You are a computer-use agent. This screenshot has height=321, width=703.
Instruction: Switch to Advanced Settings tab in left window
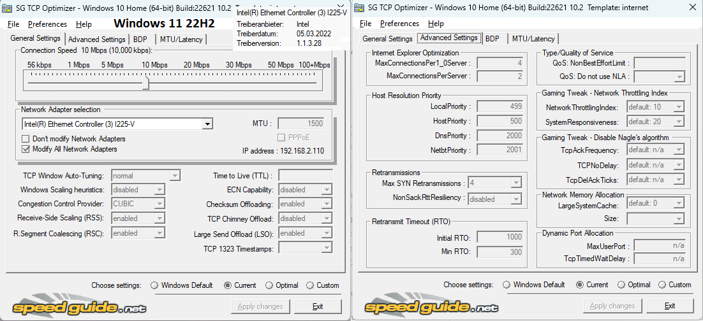pyautogui.click(x=97, y=39)
